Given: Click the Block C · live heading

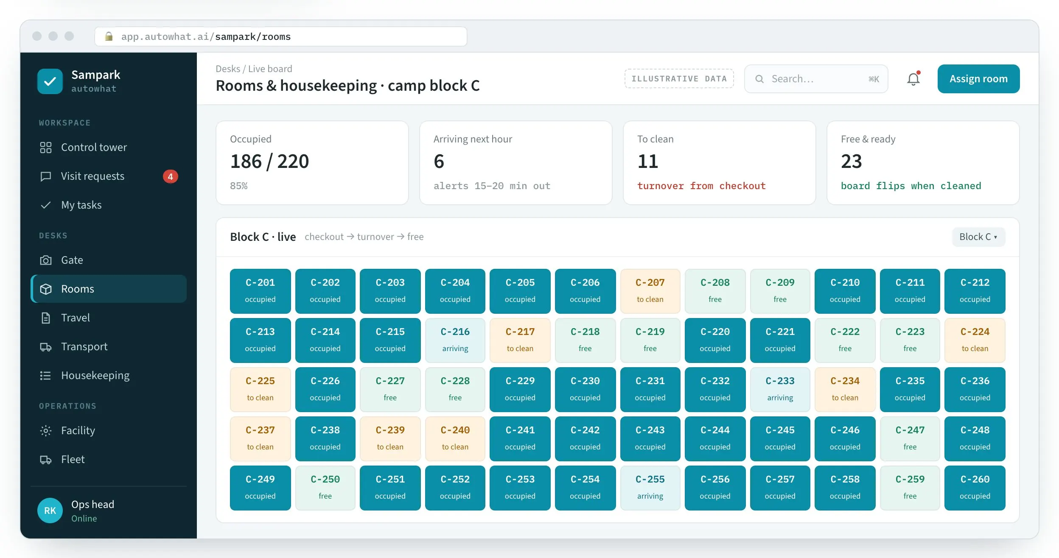Looking at the screenshot, I should tap(263, 237).
